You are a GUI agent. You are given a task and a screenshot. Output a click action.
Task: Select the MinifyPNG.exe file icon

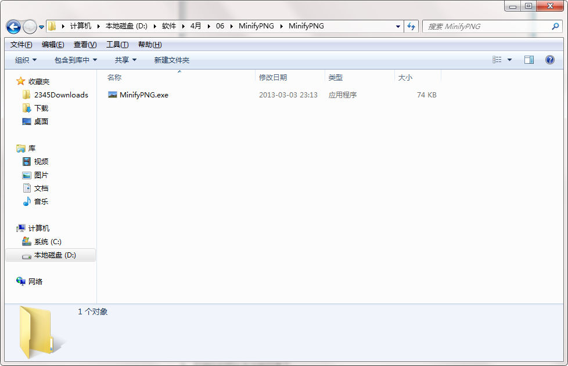coord(113,95)
